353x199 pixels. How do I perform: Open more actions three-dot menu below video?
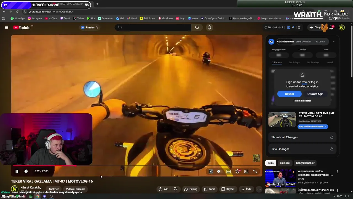pos(259,189)
